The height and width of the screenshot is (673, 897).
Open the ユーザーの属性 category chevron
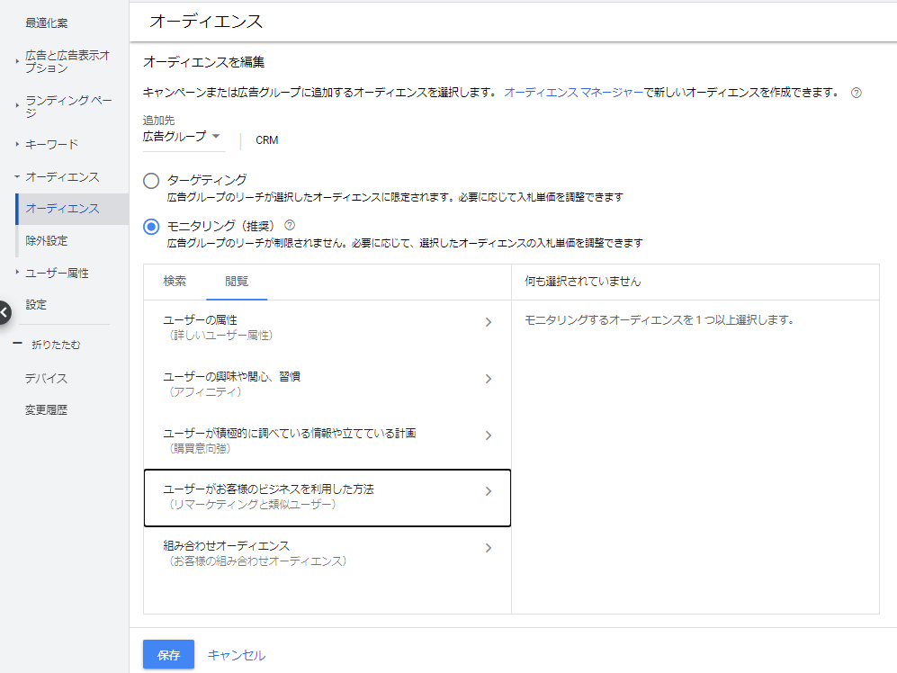pyautogui.click(x=488, y=322)
